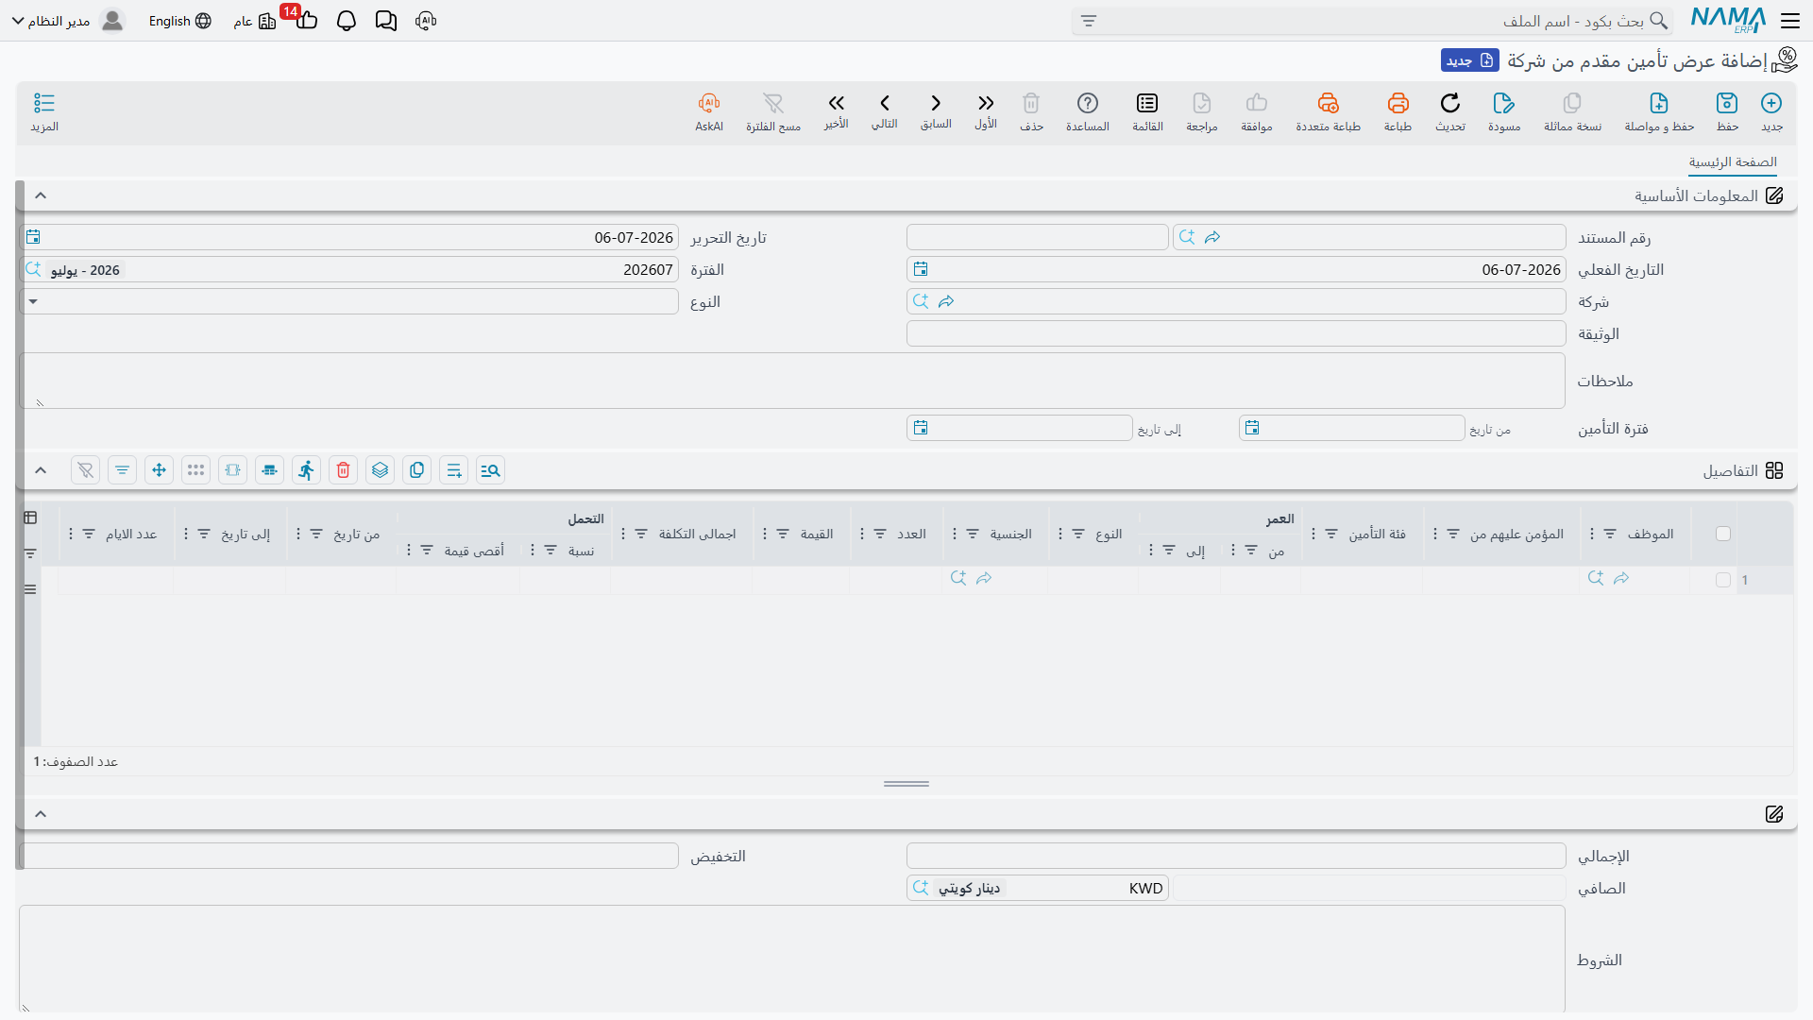Click the تحديث (Refresh) icon
This screenshot has height=1020, width=1813.
[1450, 103]
